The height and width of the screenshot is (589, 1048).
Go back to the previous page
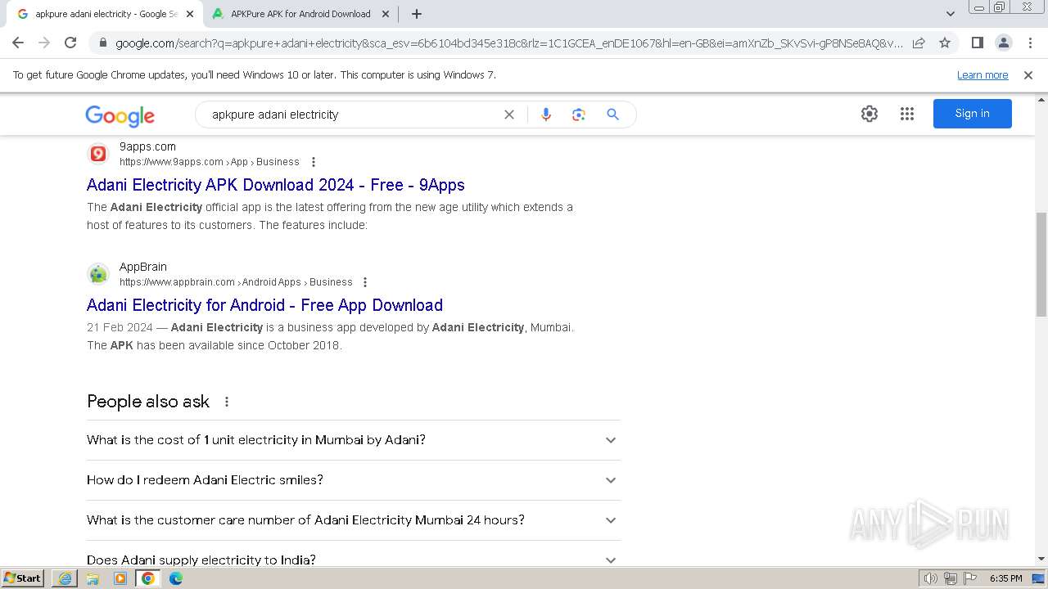click(x=18, y=43)
